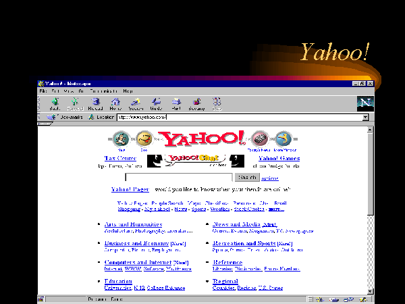
Task: Click inside the Yahoo search text box
Action: point(188,178)
